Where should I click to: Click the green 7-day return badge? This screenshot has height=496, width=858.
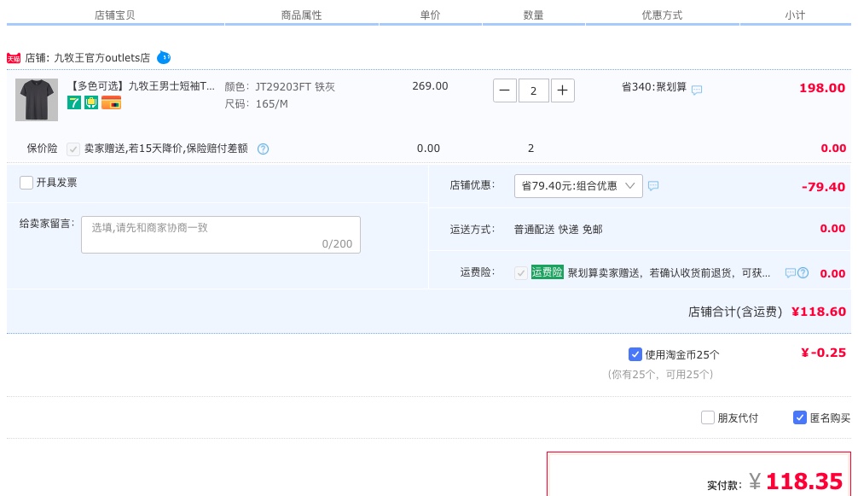point(74,102)
